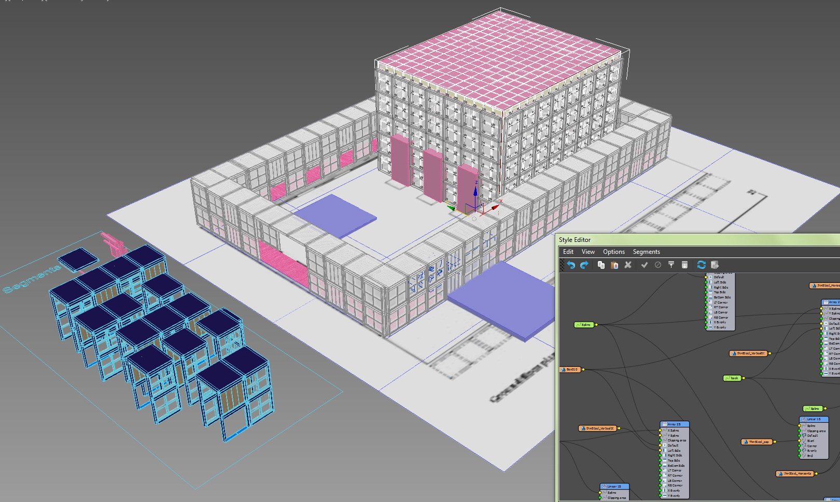
Task: Click the yellow output port of ThinSteel_cap node
Action: click(x=775, y=442)
